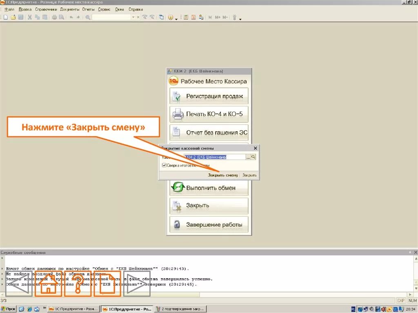Click the Отчет без гашения ЭС button
The height and width of the screenshot is (313, 418).
(209, 133)
